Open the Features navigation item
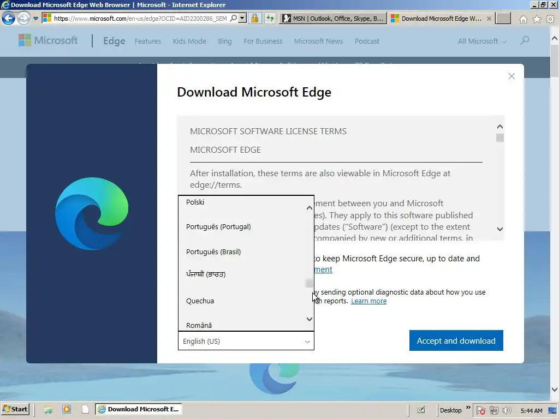559x419 pixels. pos(147,41)
